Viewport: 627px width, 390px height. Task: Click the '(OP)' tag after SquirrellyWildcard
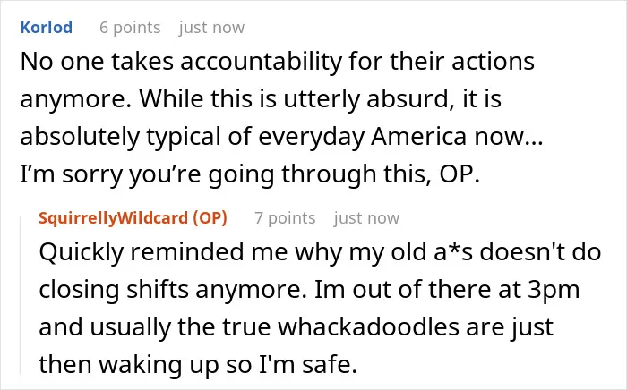coord(210,218)
